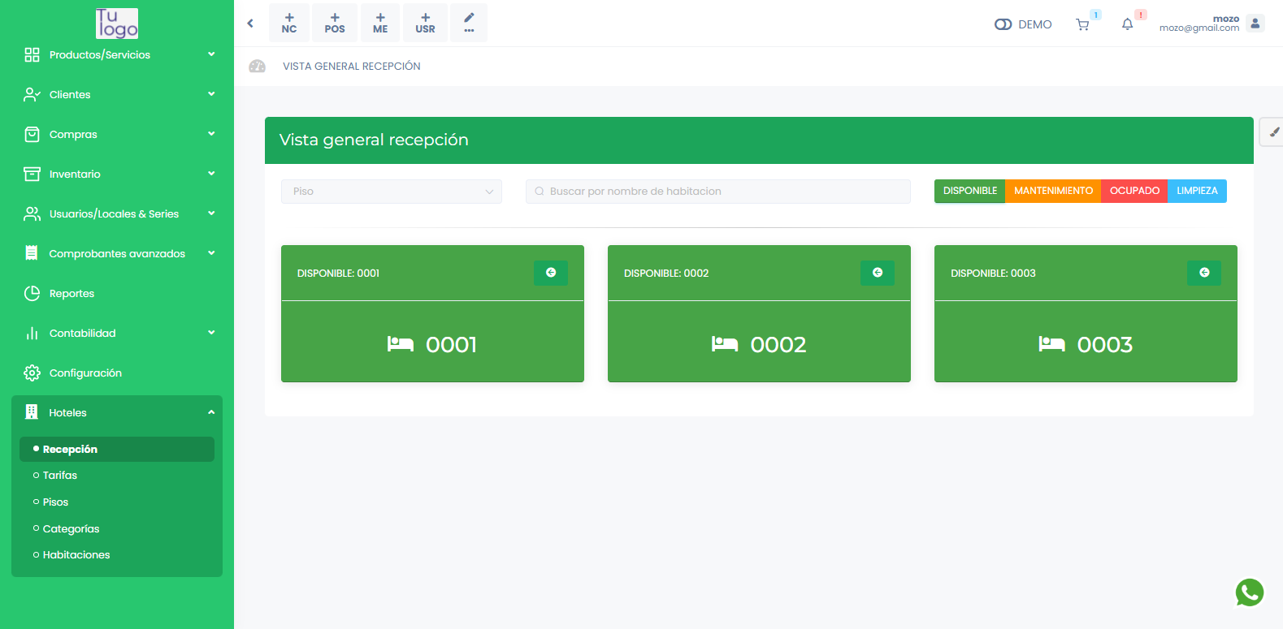
Task: Filter rooms by DISPONIBLE status
Action: tap(969, 191)
